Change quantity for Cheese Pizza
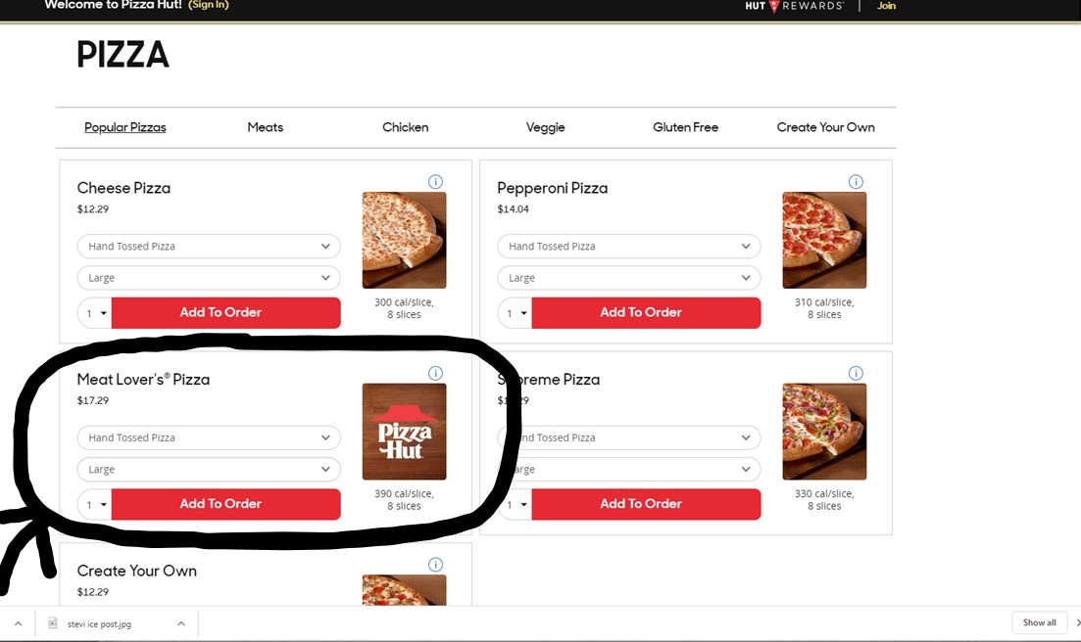The width and height of the screenshot is (1081, 642). [95, 313]
